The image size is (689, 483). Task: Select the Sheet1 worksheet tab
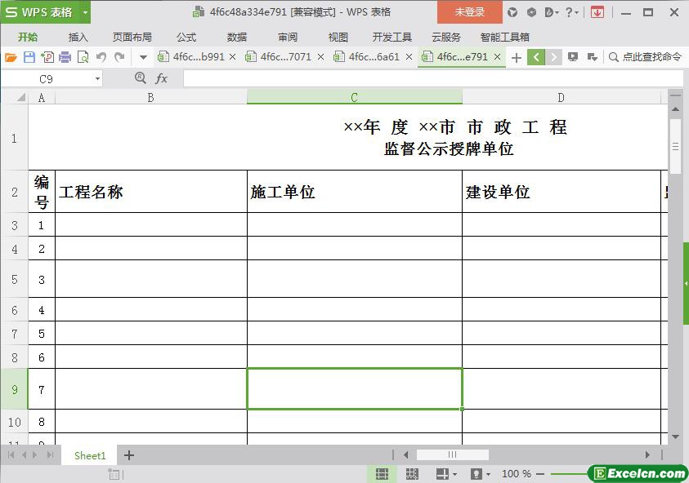(90, 455)
